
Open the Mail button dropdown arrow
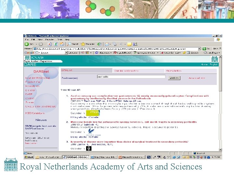click(x=110, y=44)
